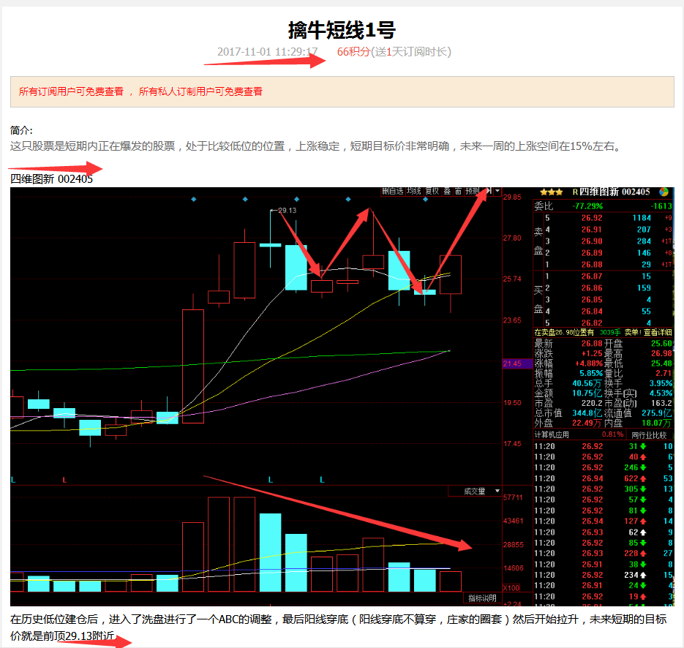This screenshot has height=648, width=684.
Task: Click the 总手 40.56万 value
Action: pyautogui.click(x=587, y=383)
